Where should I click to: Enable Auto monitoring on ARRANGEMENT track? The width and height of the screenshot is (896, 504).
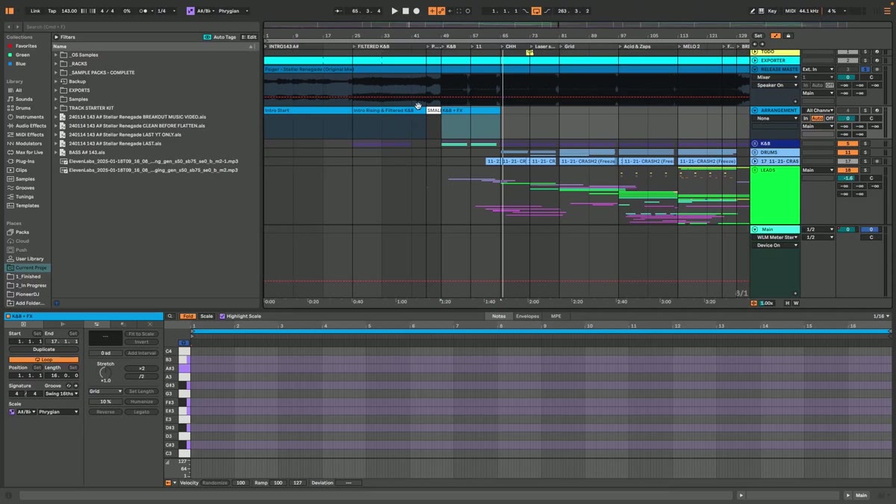[x=818, y=118]
